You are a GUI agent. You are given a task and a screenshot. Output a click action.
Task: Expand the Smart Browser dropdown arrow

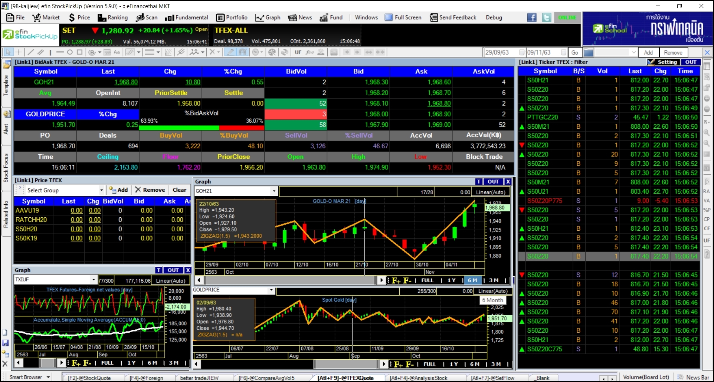click(x=48, y=377)
